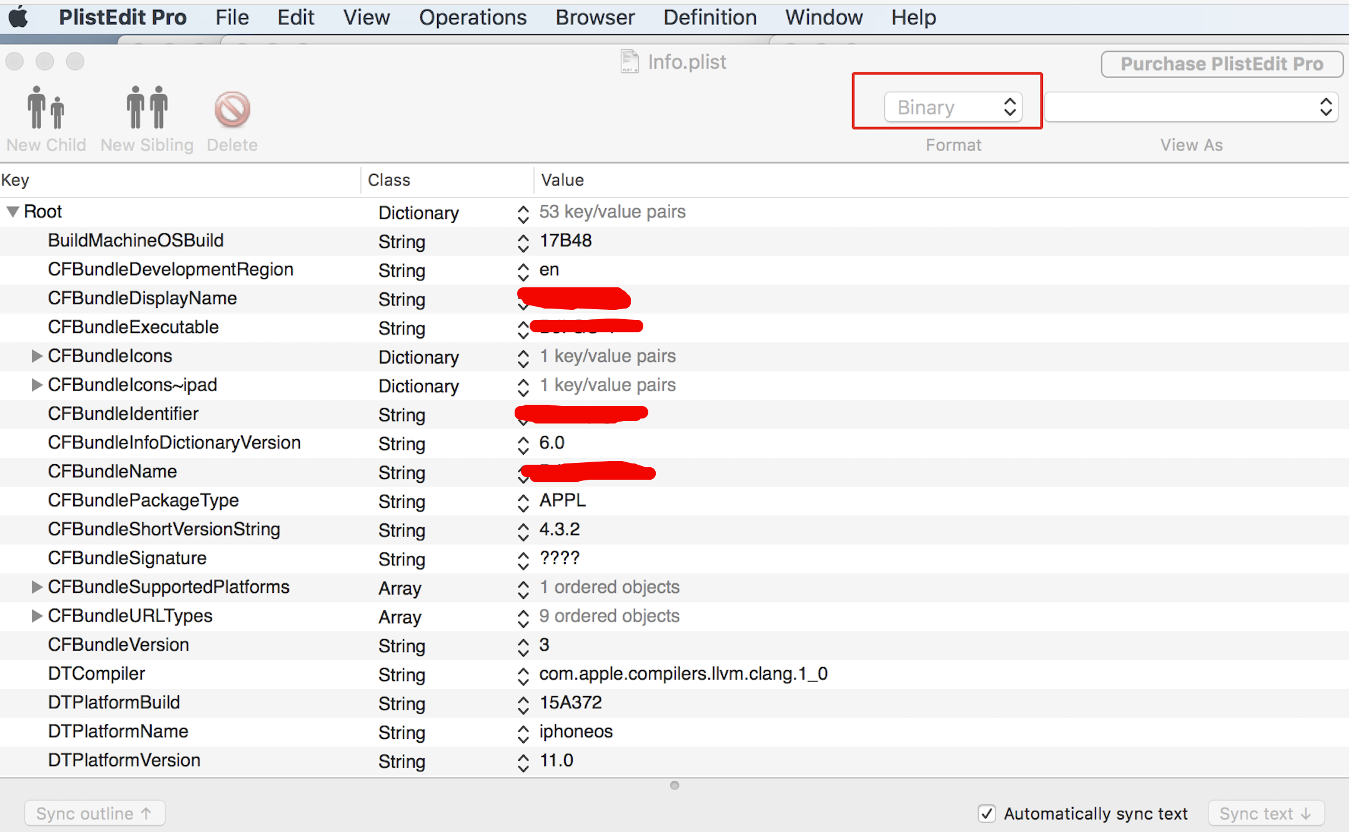Open the Definition menu

pos(709,17)
